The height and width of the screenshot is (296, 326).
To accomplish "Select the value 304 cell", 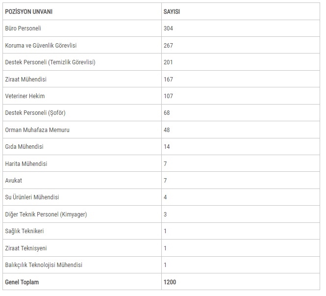I will coord(168,28).
